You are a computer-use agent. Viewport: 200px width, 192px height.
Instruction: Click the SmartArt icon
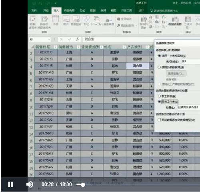[97, 20]
